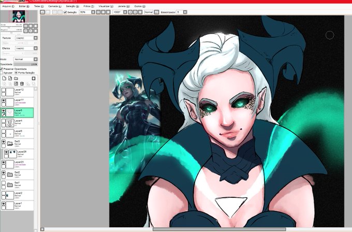
Task: Hide Layer17 with its eye icon
Action: pos(4,100)
